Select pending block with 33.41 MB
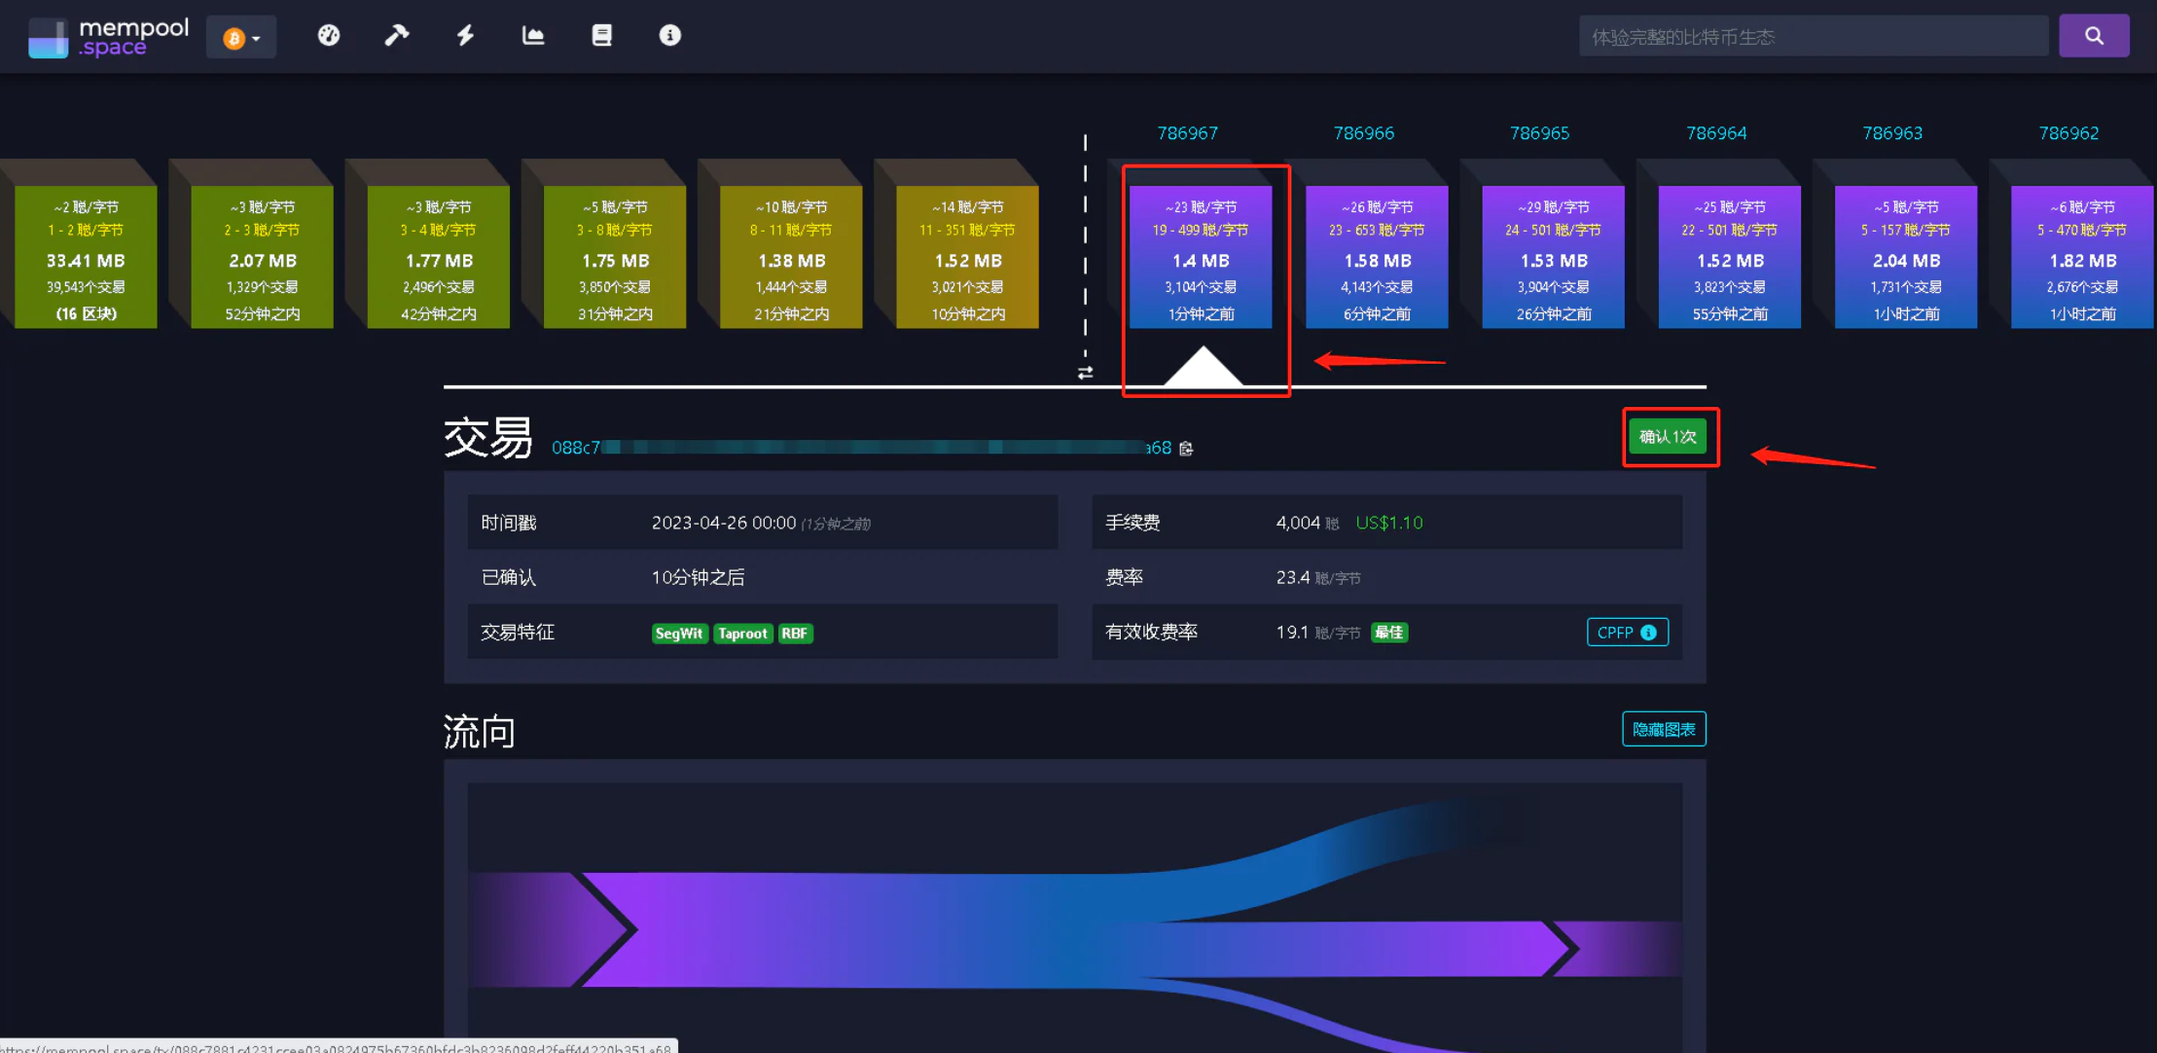 coord(86,257)
